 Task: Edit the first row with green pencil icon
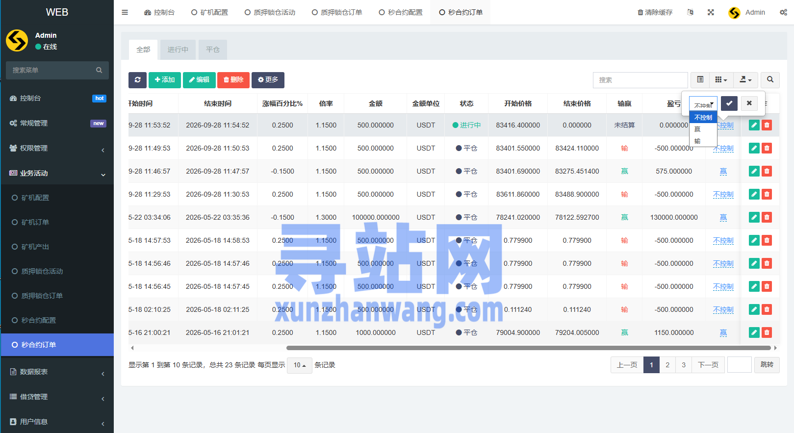754,125
